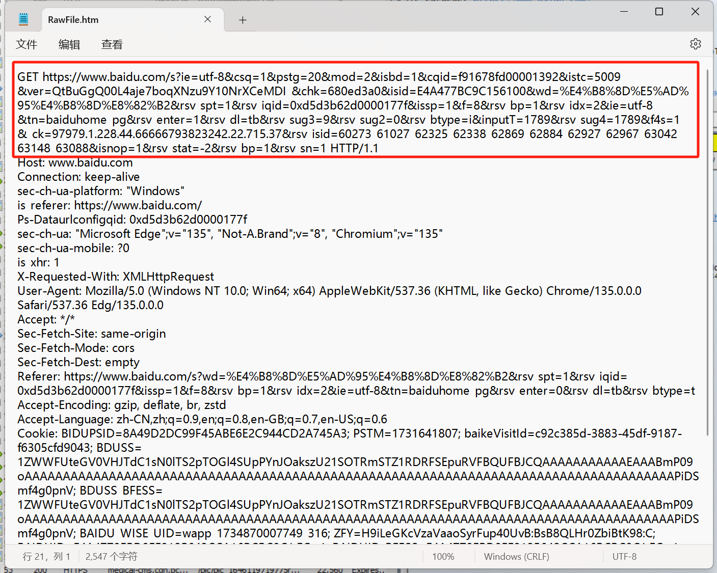Click the Notepad app icon in title bar
The height and width of the screenshot is (573, 717).
[23, 19]
